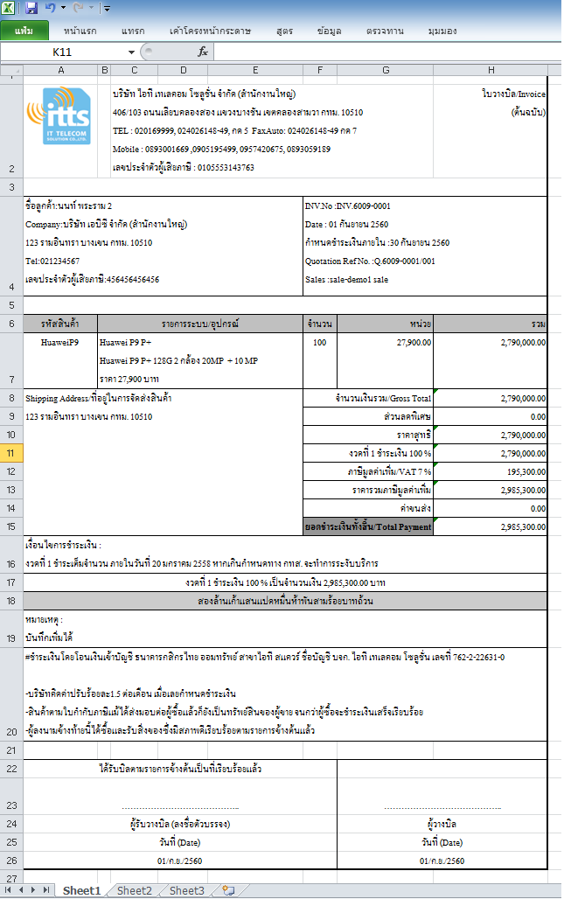Screen dimensions: 564x899
Task: Switch to the หน้าแรก ribbon tab
Action: point(80,31)
